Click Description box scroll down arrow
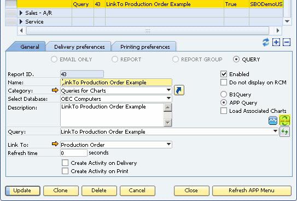297x201 pixels. [x=167, y=123]
